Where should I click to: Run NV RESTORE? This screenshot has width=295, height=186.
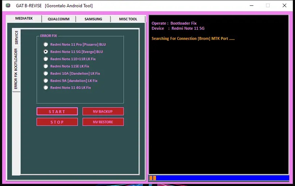[x=103, y=122]
